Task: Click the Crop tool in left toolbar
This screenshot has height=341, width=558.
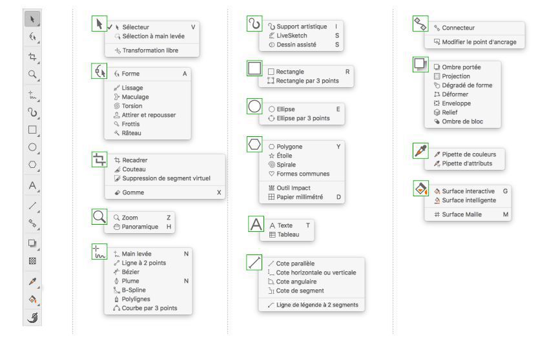Action: [32, 57]
